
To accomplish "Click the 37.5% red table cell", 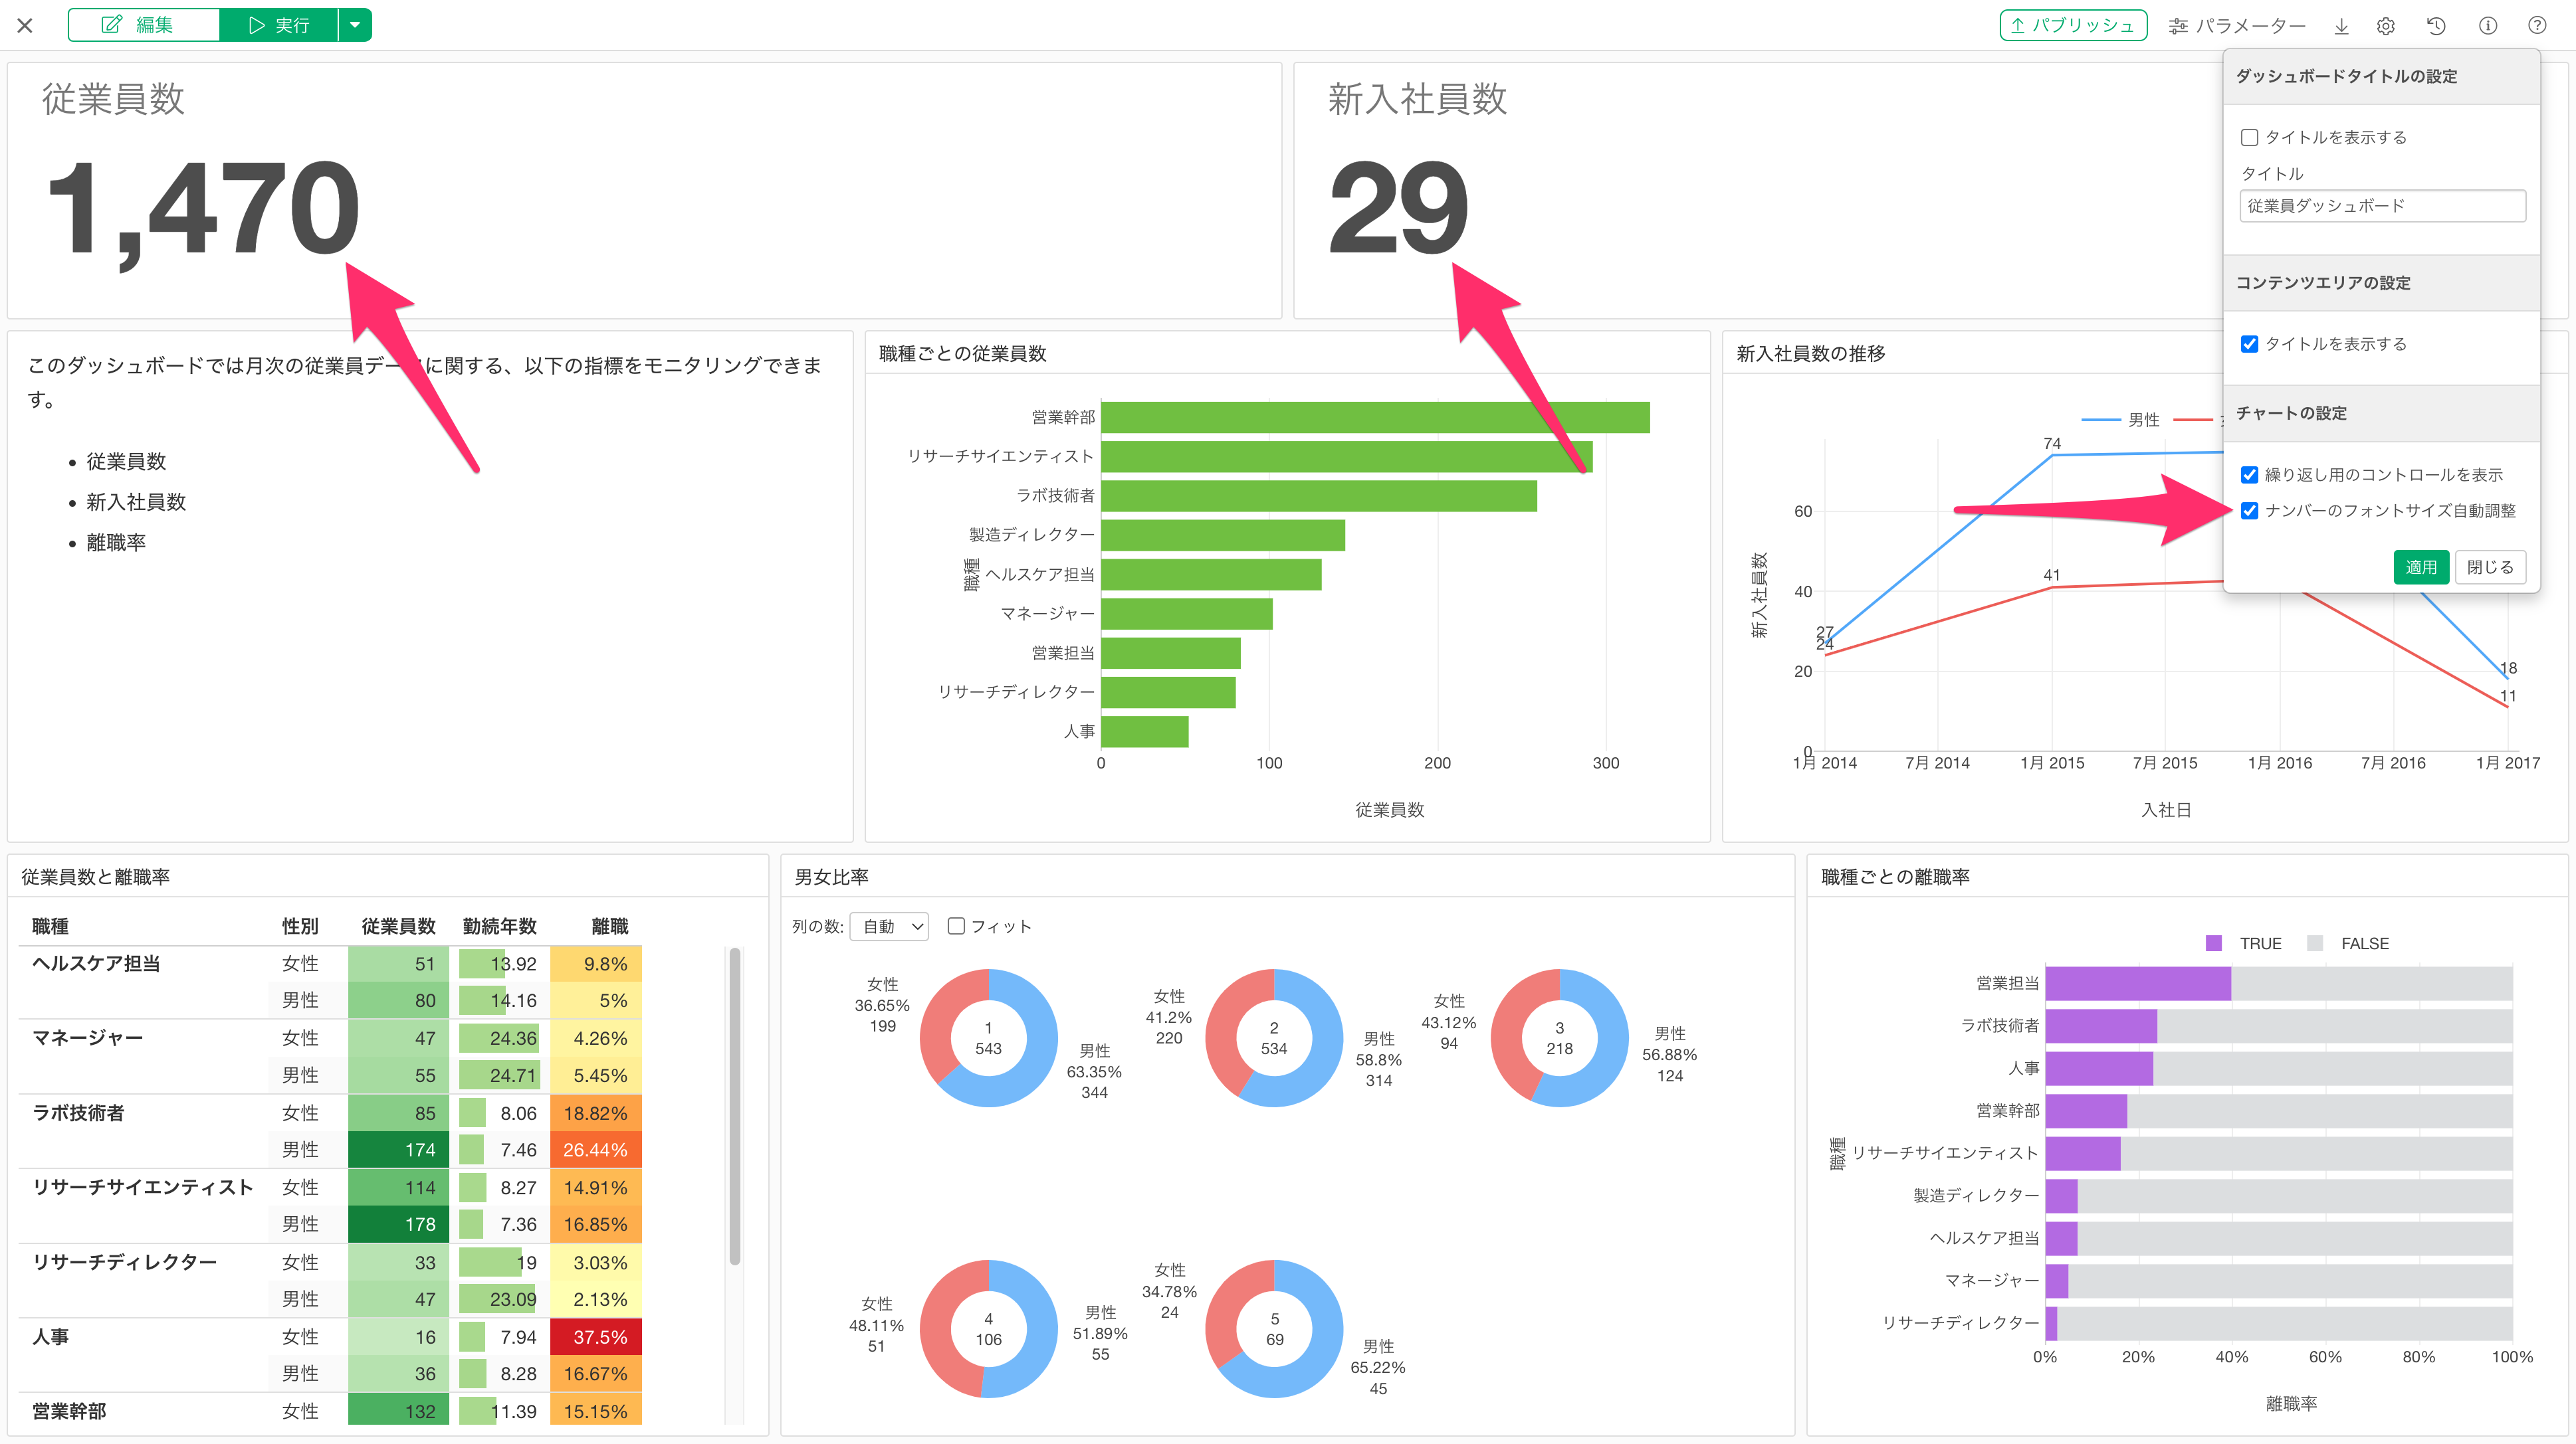I will point(596,1337).
